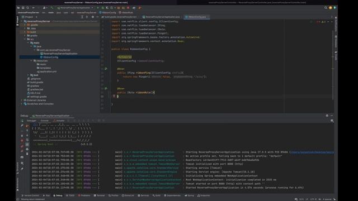
Task: Navigate back using the toolbar arrow
Action: (34, 8)
